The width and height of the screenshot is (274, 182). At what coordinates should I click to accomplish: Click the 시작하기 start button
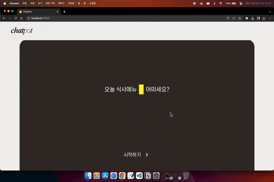(136, 155)
